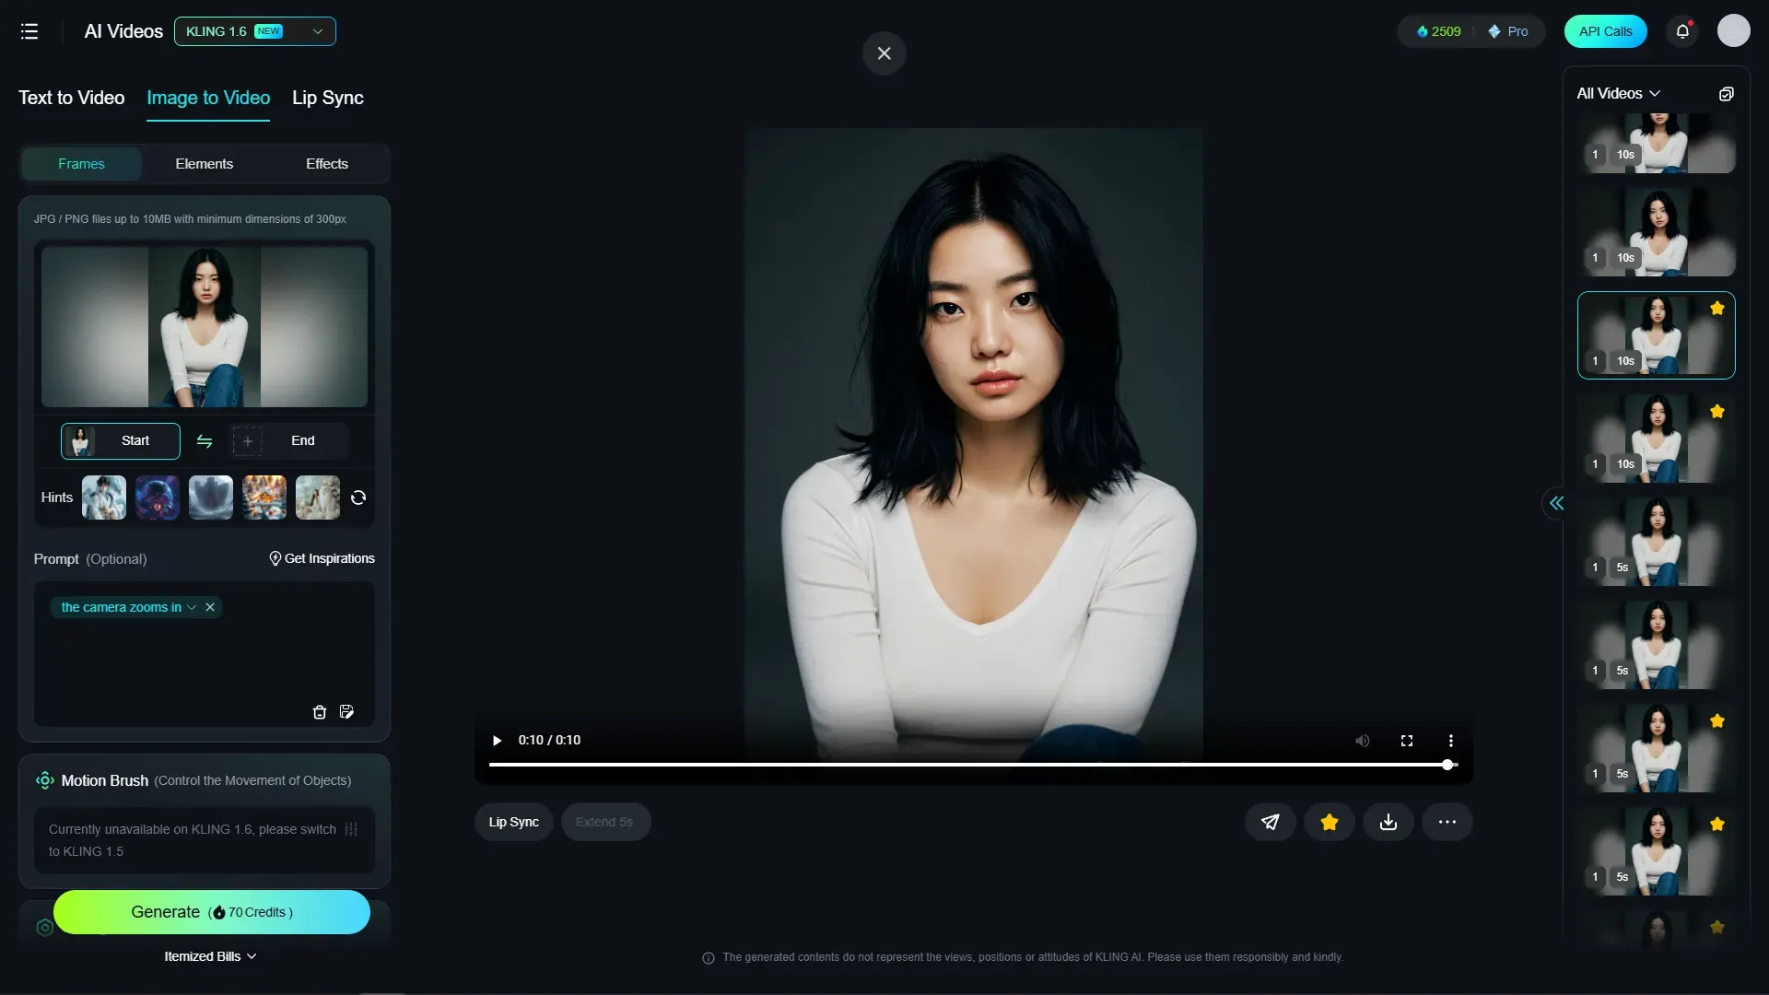Enter fullscreen video mode
The width and height of the screenshot is (1769, 995).
pos(1407,741)
